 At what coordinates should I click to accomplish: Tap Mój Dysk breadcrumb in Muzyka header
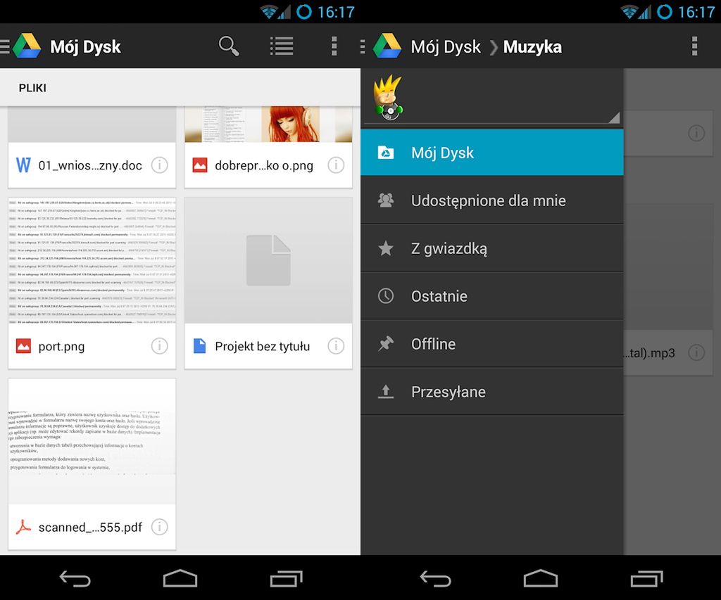446,47
